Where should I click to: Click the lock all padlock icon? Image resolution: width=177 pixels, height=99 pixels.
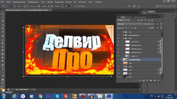[135, 28]
